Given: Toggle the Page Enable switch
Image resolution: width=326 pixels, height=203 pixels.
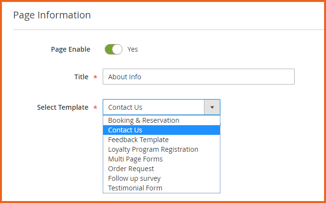Looking at the screenshot, I should point(113,49).
